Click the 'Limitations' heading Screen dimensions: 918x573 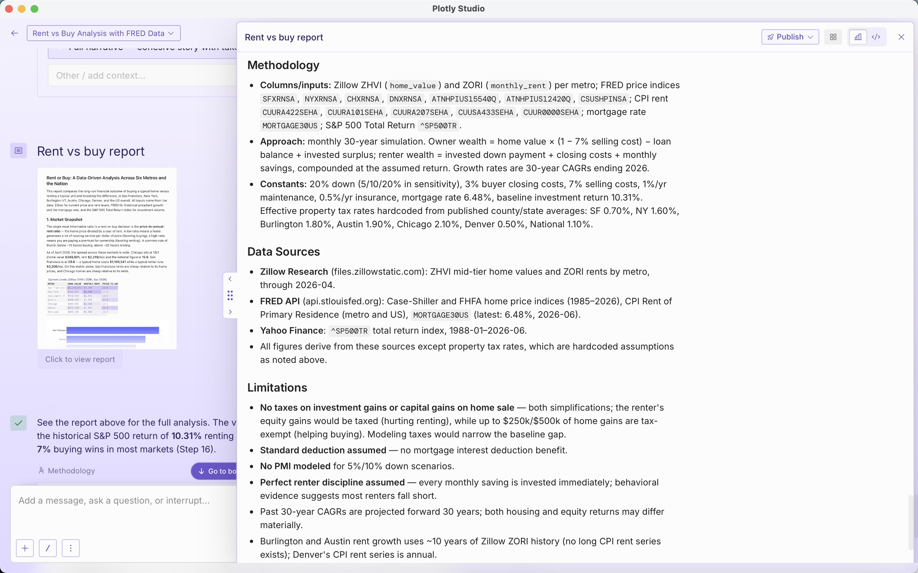277,388
